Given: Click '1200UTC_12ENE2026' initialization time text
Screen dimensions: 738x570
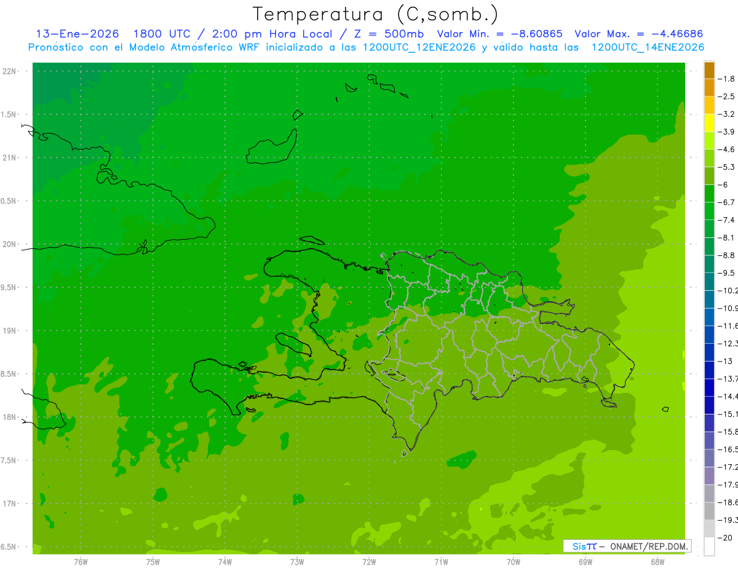Looking at the screenshot, I should pos(419,47).
